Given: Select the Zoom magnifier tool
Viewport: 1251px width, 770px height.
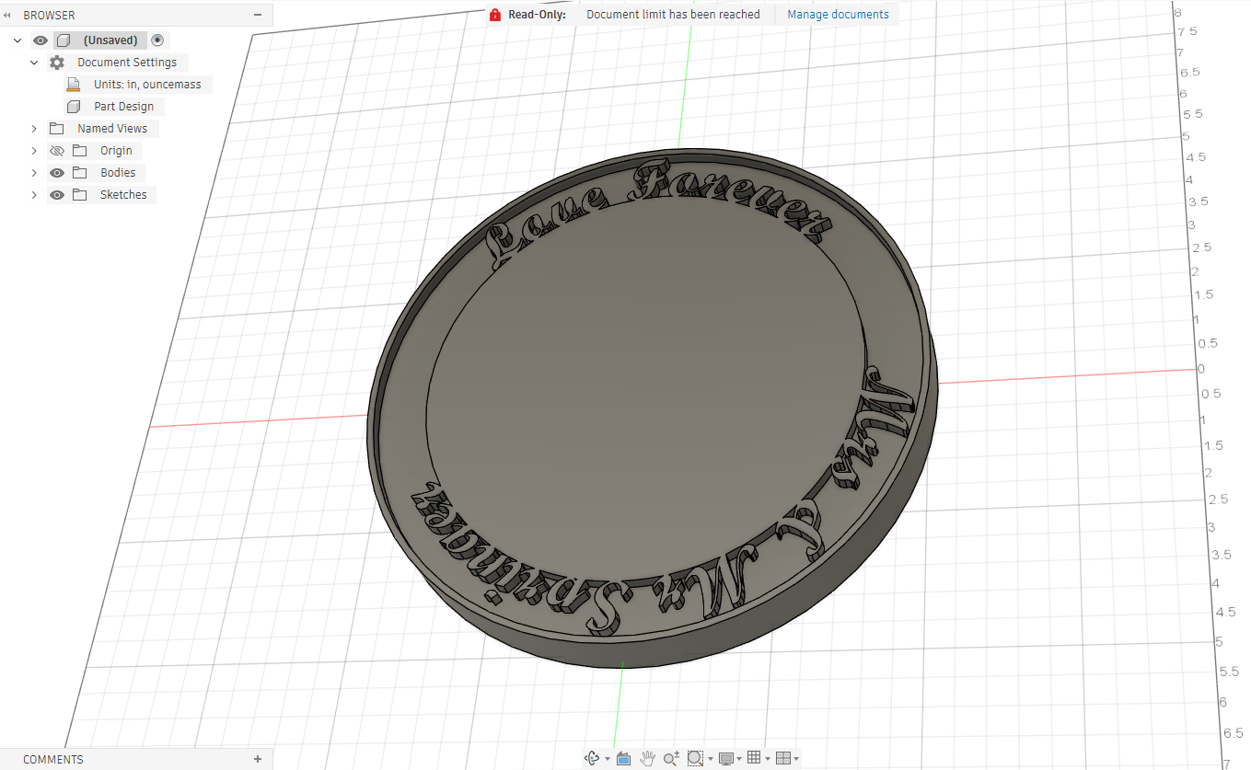Looking at the screenshot, I should (671, 758).
